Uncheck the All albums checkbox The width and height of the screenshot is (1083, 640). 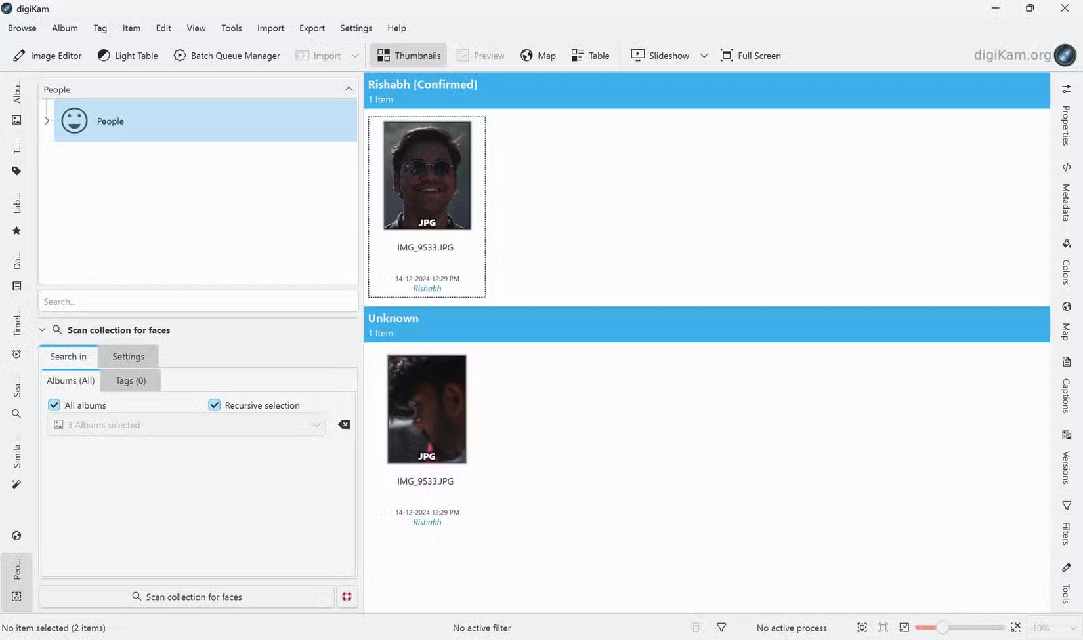[x=54, y=405]
